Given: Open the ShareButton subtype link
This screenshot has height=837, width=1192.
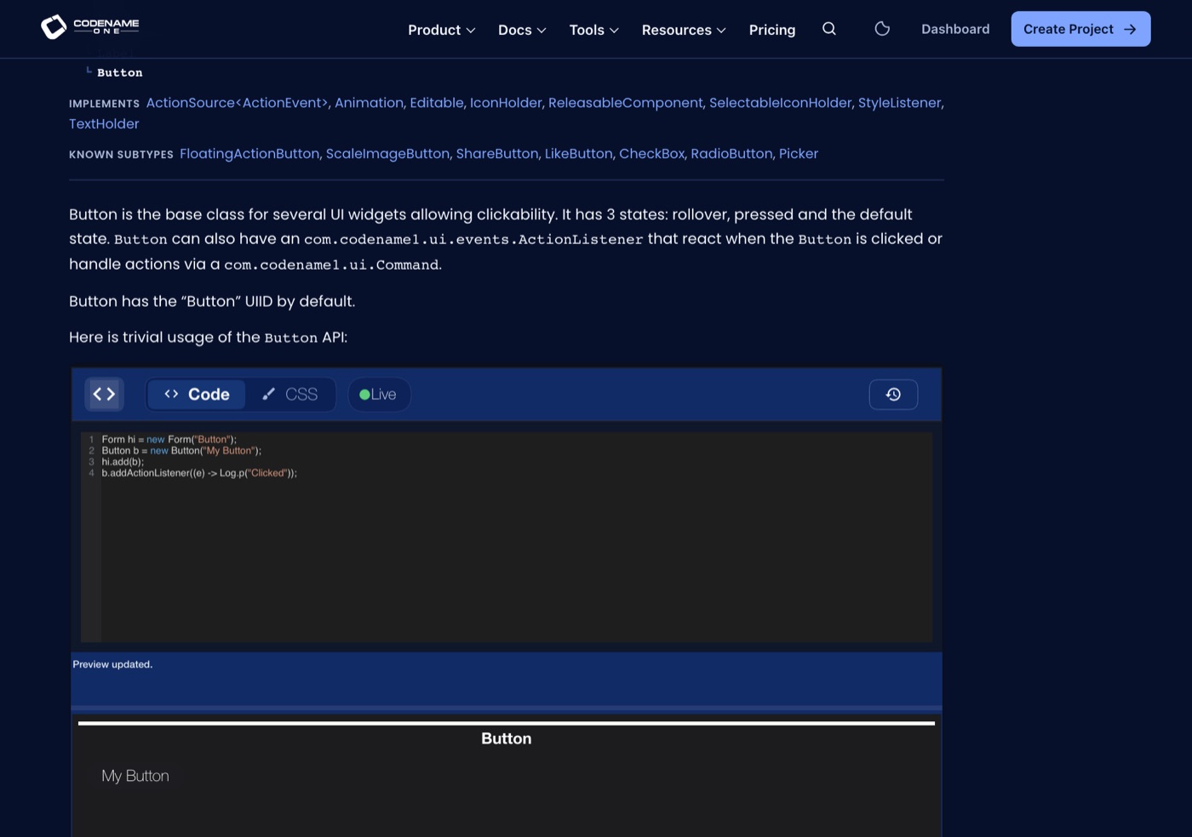Looking at the screenshot, I should pos(497,154).
